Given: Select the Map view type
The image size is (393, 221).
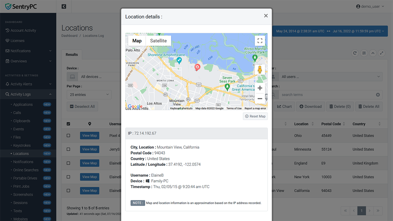Looking at the screenshot, I should pos(137,41).
